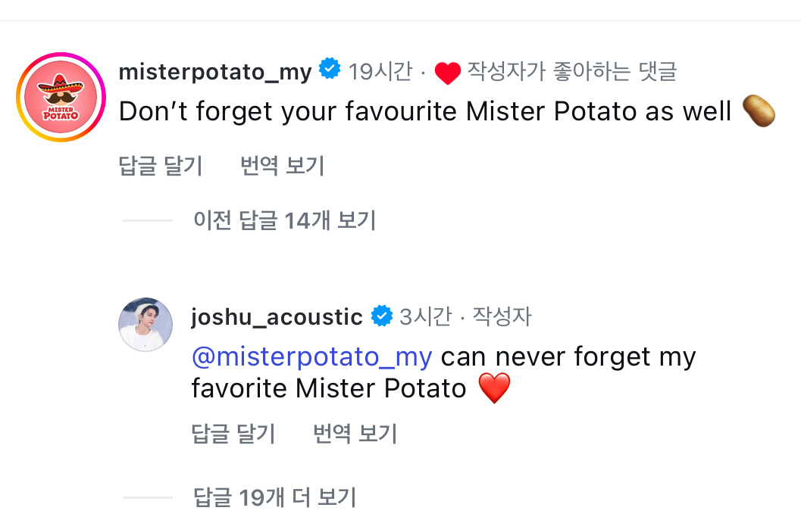Click the 작성자 author label

coord(502,316)
